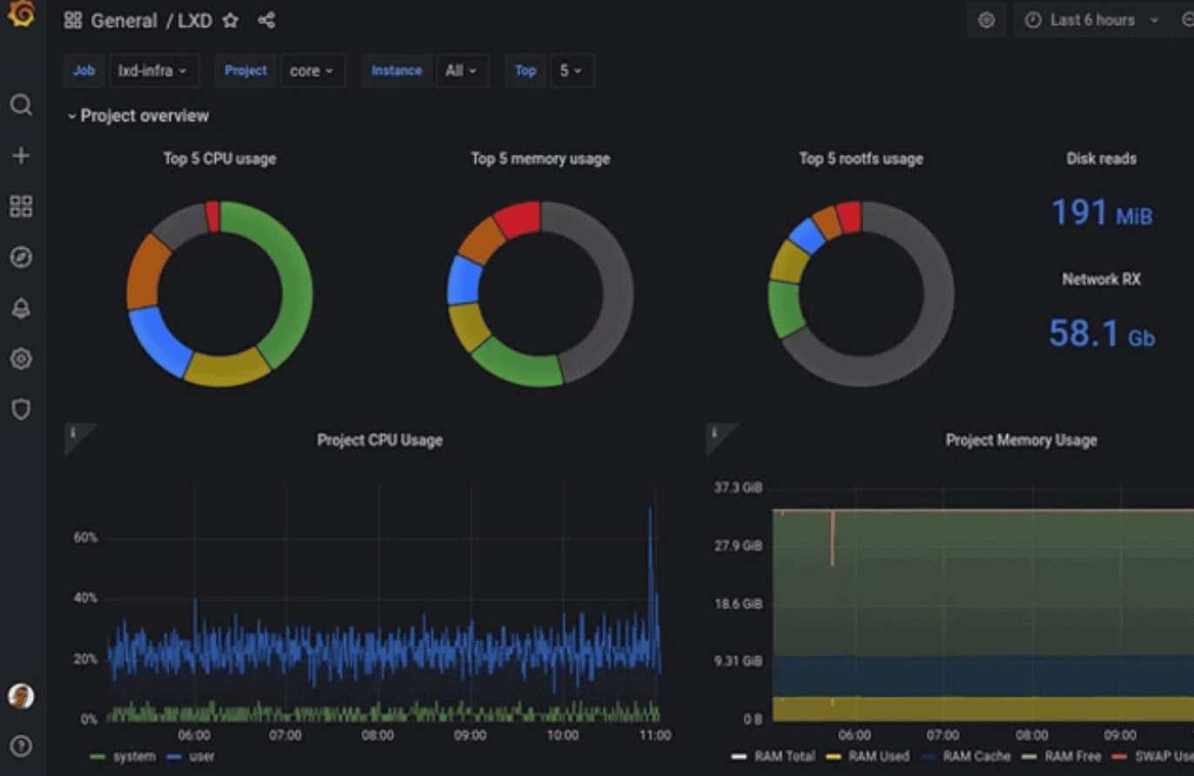This screenshot has height=776, width=1194.
Task: Open the Project Memory Usage panel title
Action: click(1022, 440)
